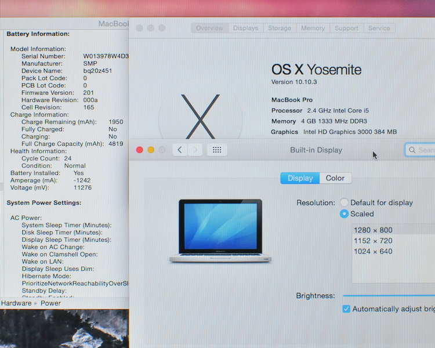Select Cell Revision value 165

pos(89,107)
